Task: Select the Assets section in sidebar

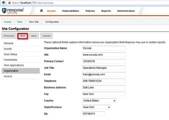Action: tap(21, 49)
